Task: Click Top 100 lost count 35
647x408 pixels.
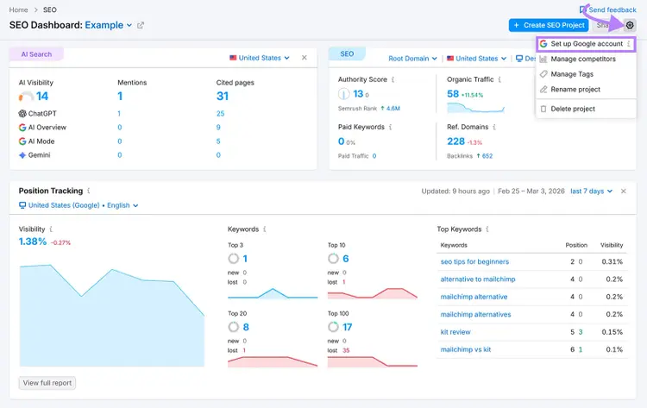Action: point(346,351)
